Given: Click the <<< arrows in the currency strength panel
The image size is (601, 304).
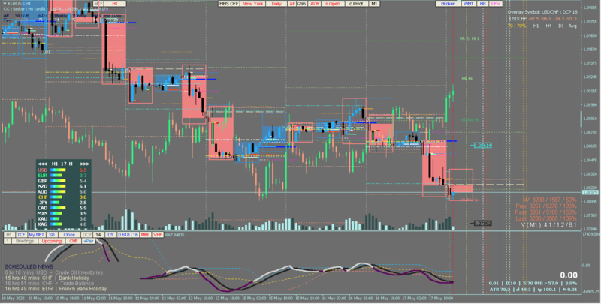Looking at the screenshot, I should (x=43, y=164).
